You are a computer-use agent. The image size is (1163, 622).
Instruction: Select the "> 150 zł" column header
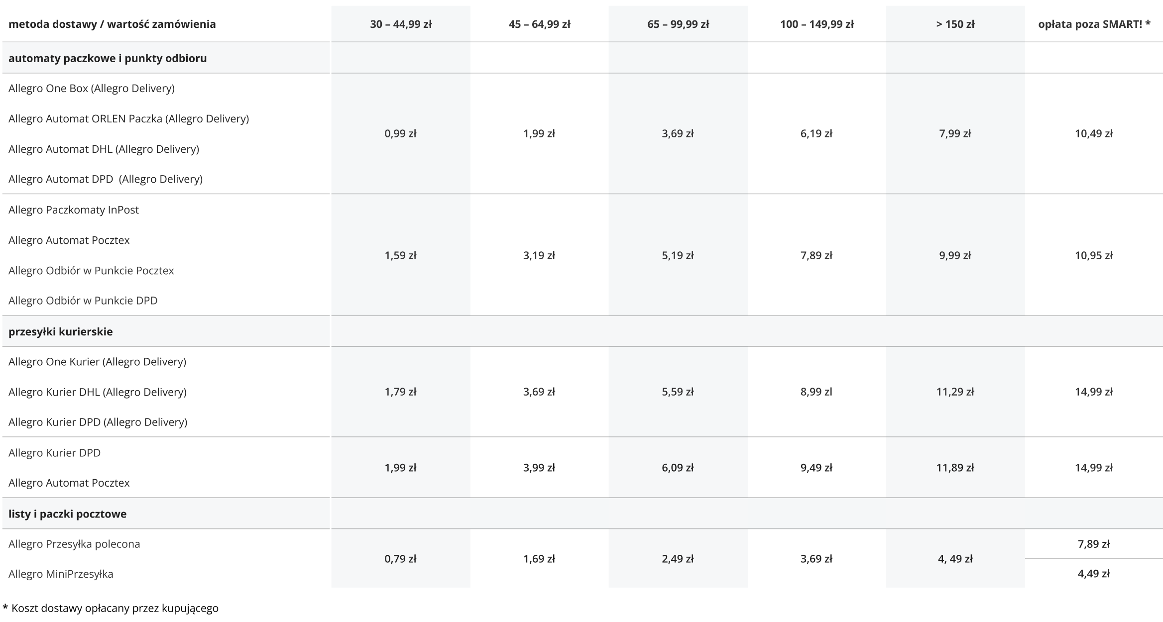click(954, 23)
